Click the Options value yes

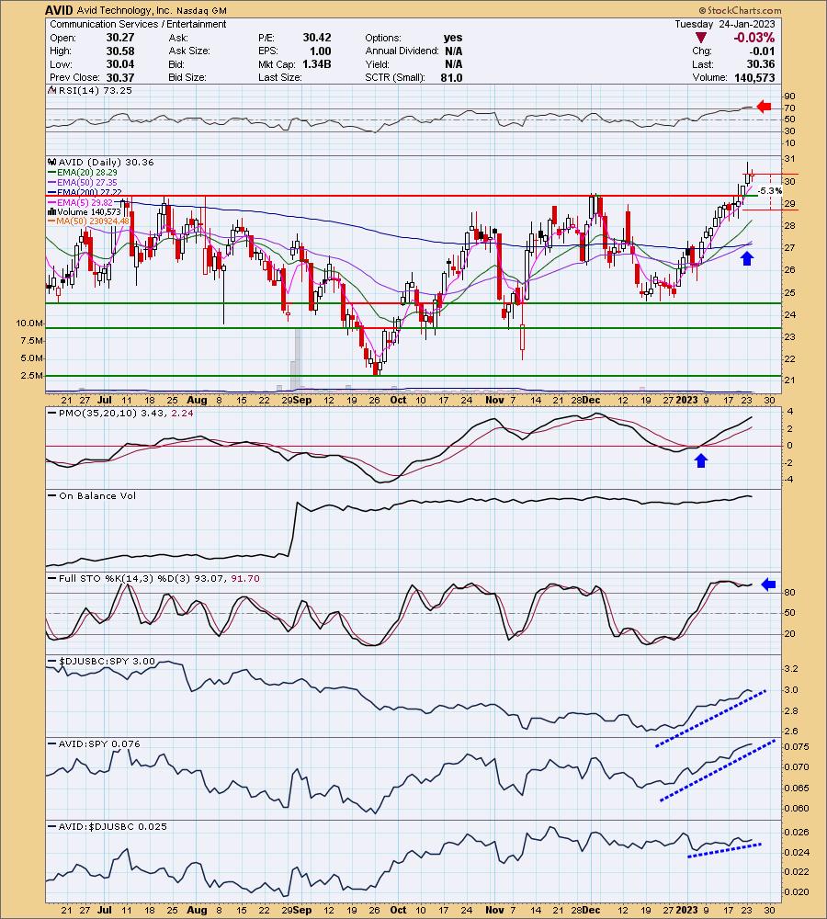(453, 38)
